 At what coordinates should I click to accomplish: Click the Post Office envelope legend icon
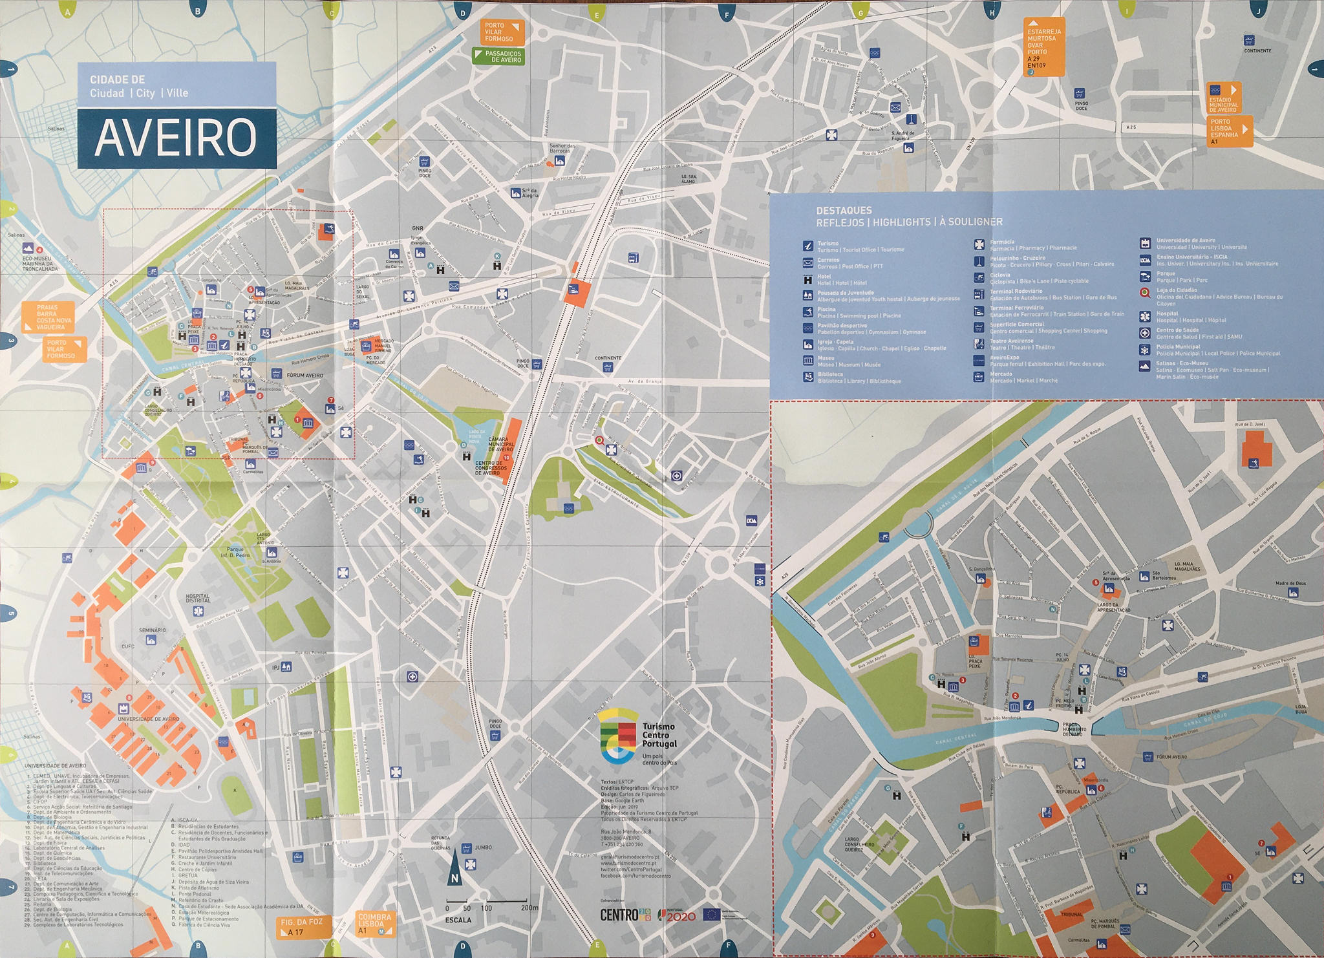[807, 263]
